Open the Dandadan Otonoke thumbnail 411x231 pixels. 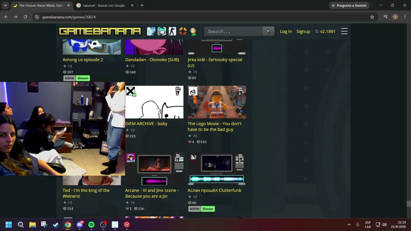coord(154,47)
